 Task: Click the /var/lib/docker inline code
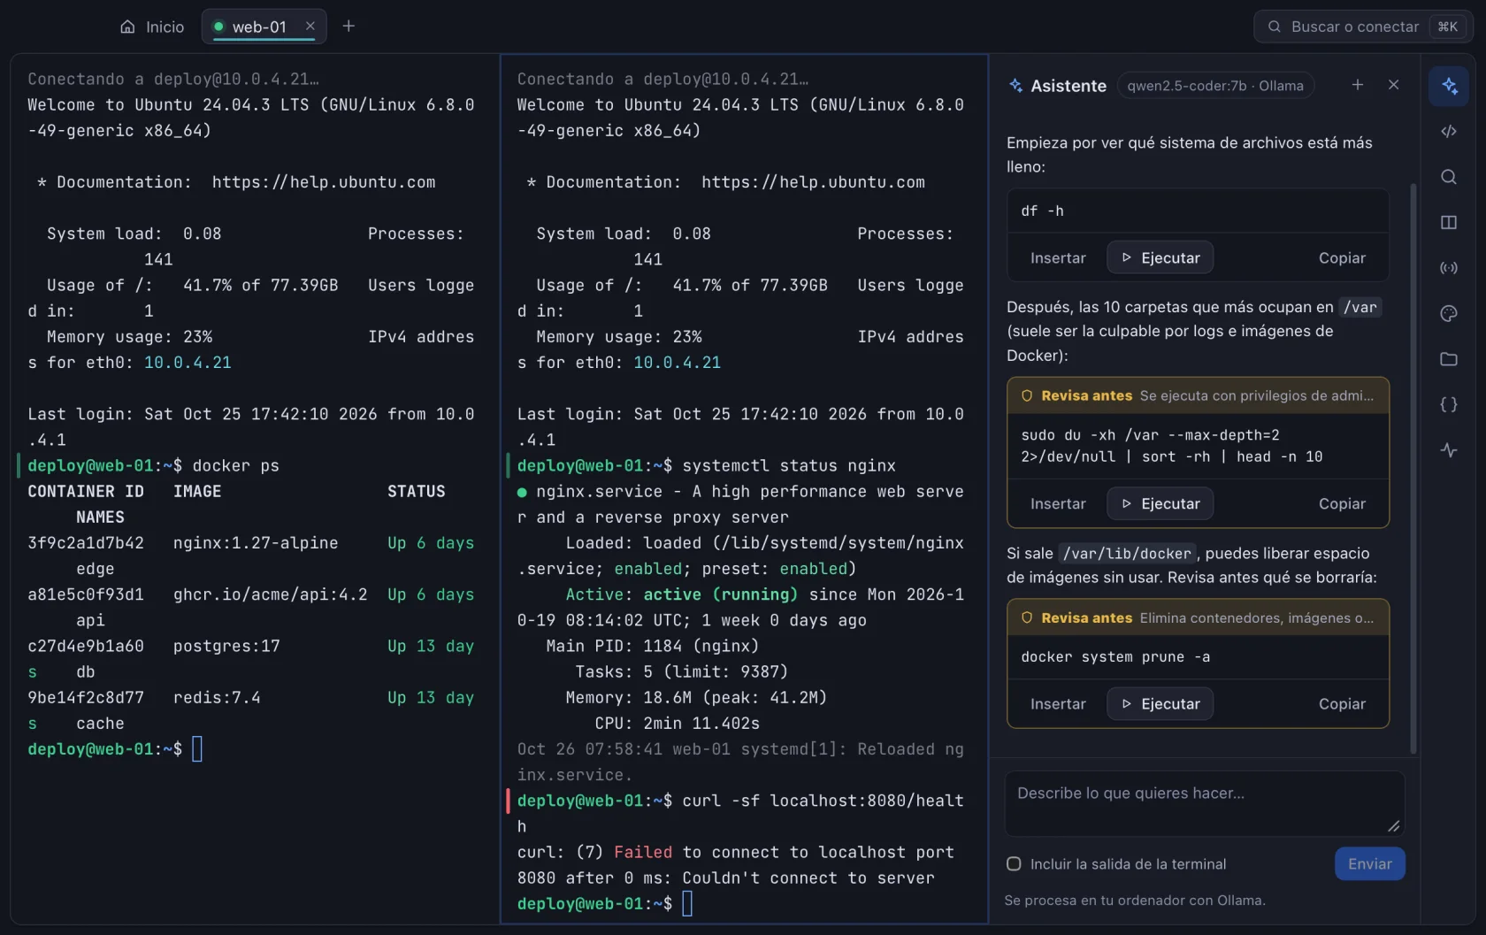[x=1127, y=554]
